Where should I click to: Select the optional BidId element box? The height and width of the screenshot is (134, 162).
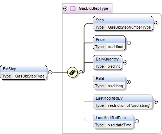[109, 82]
